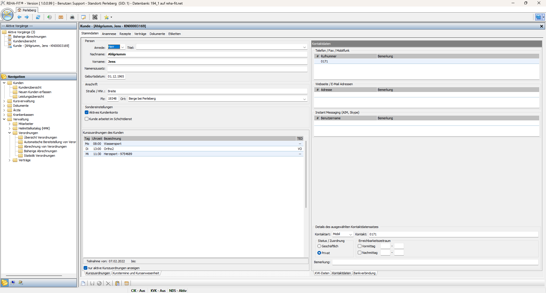
Task: Click the chip card icon in bottom toolbar
Action: click(x=127, y=283)
